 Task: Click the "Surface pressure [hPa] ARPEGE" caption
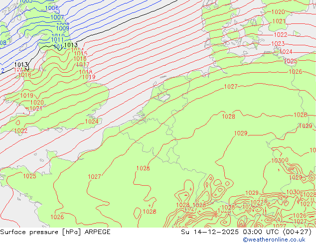[x=55, y=232]
